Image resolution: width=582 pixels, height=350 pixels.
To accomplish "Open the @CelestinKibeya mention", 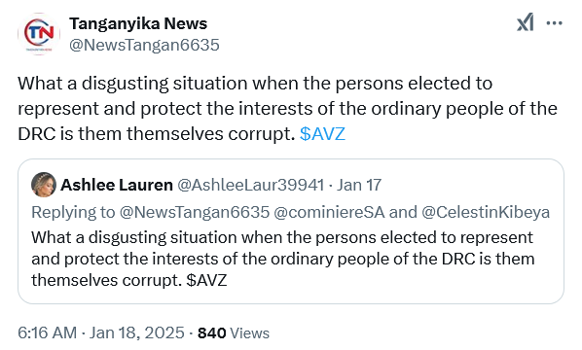I will click(x=486, y=212).
